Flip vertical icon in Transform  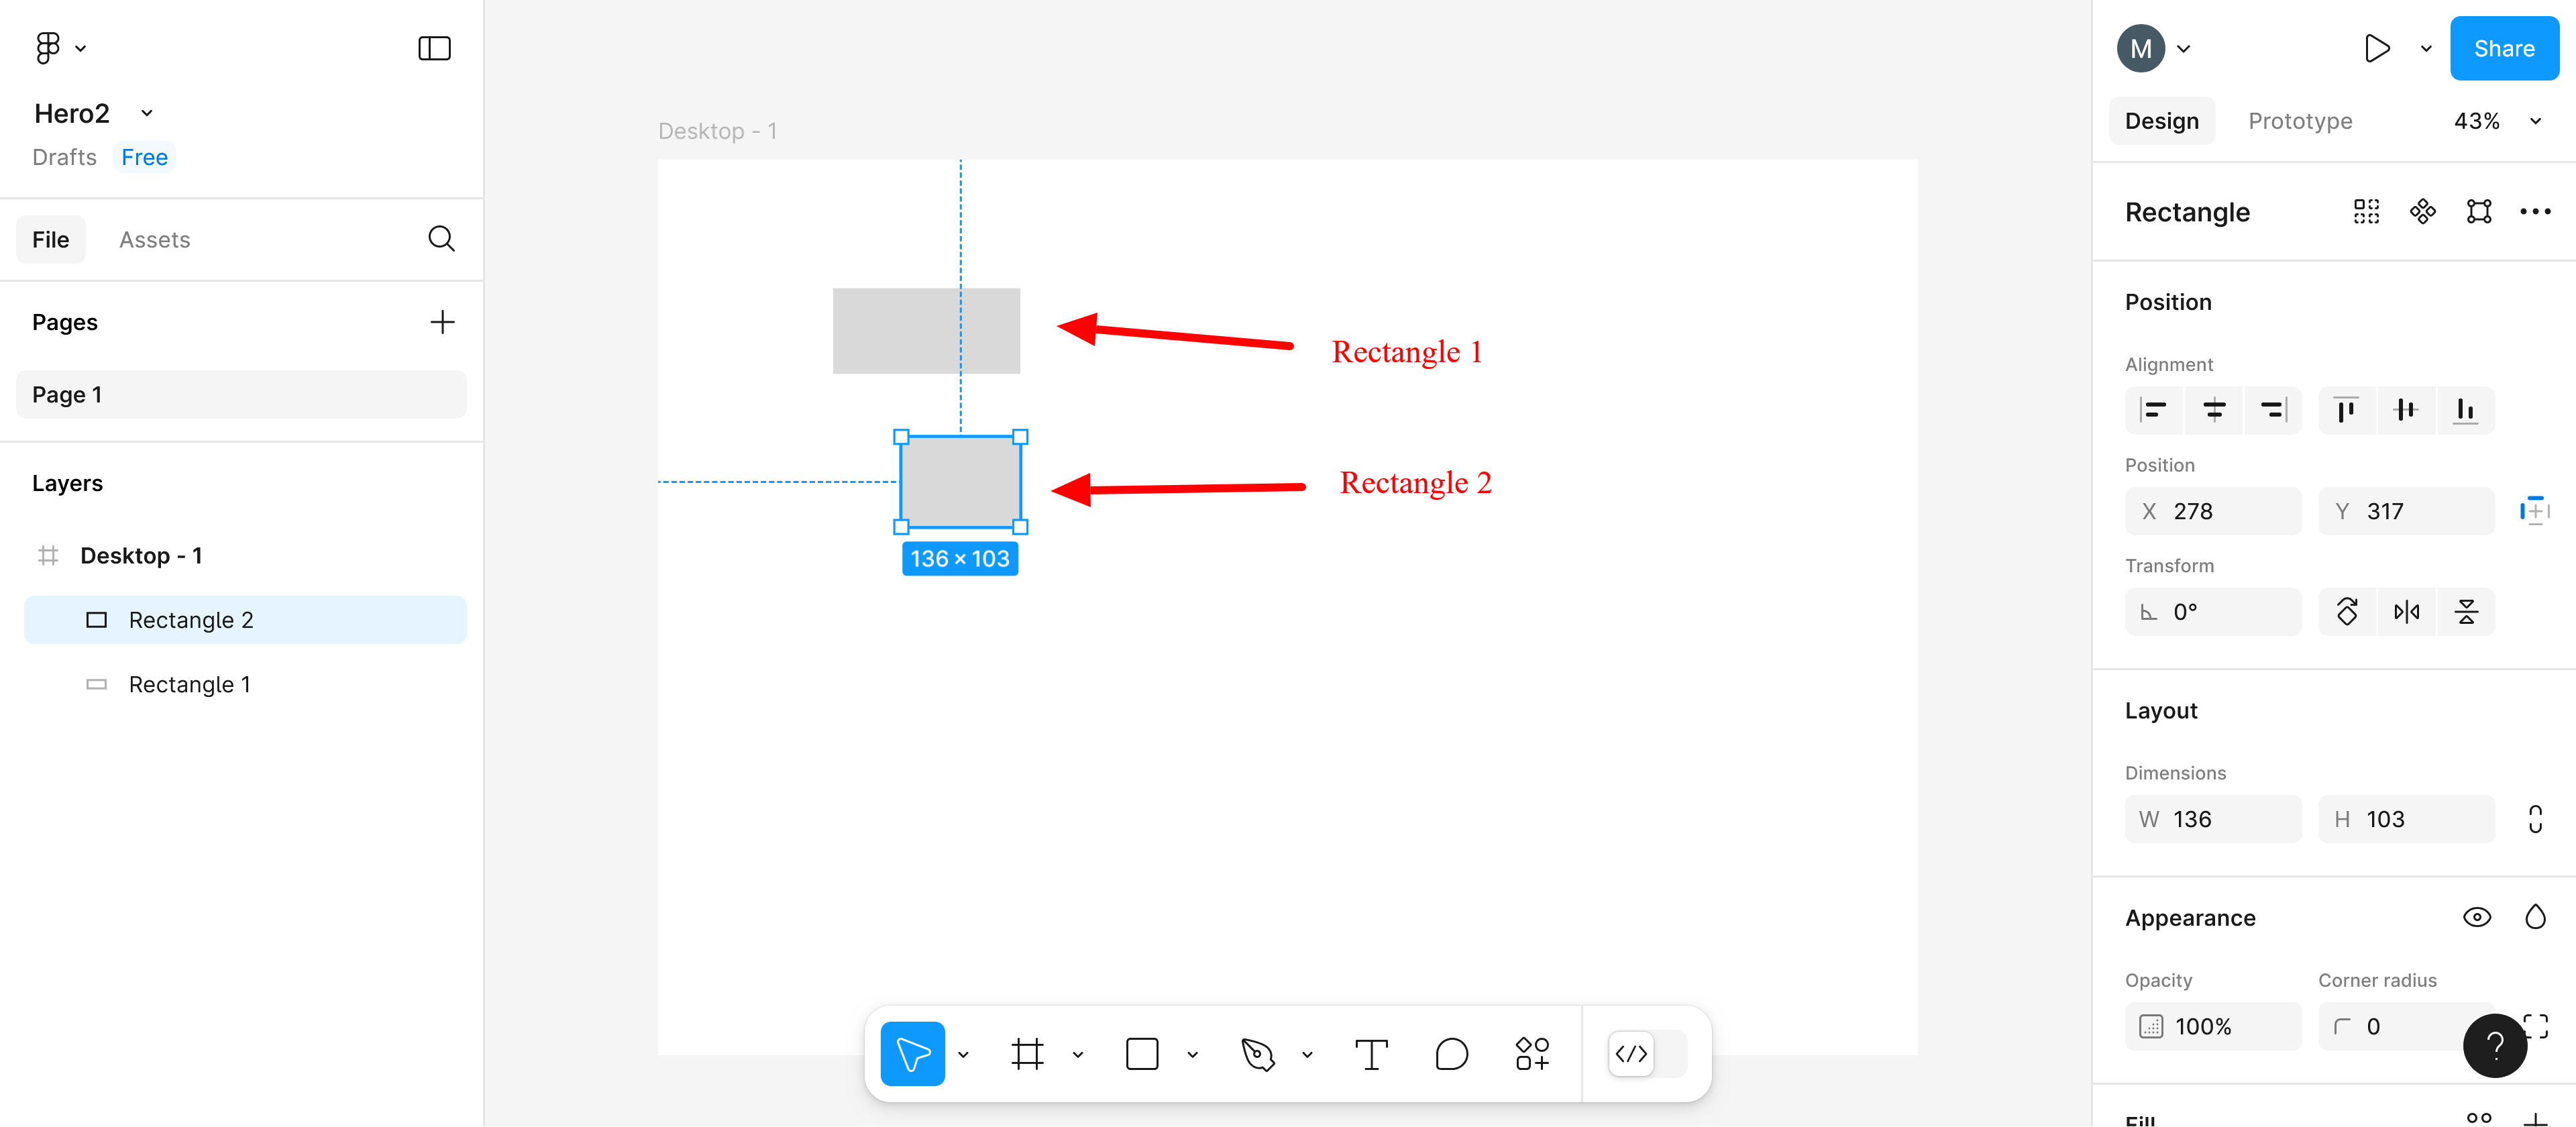[2466, 611]
